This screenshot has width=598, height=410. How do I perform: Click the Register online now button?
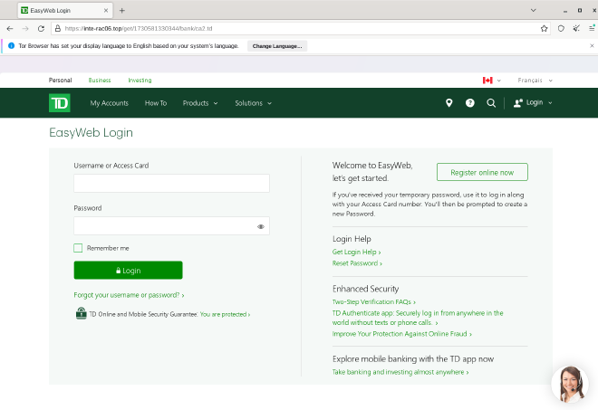tap(482, 172)
